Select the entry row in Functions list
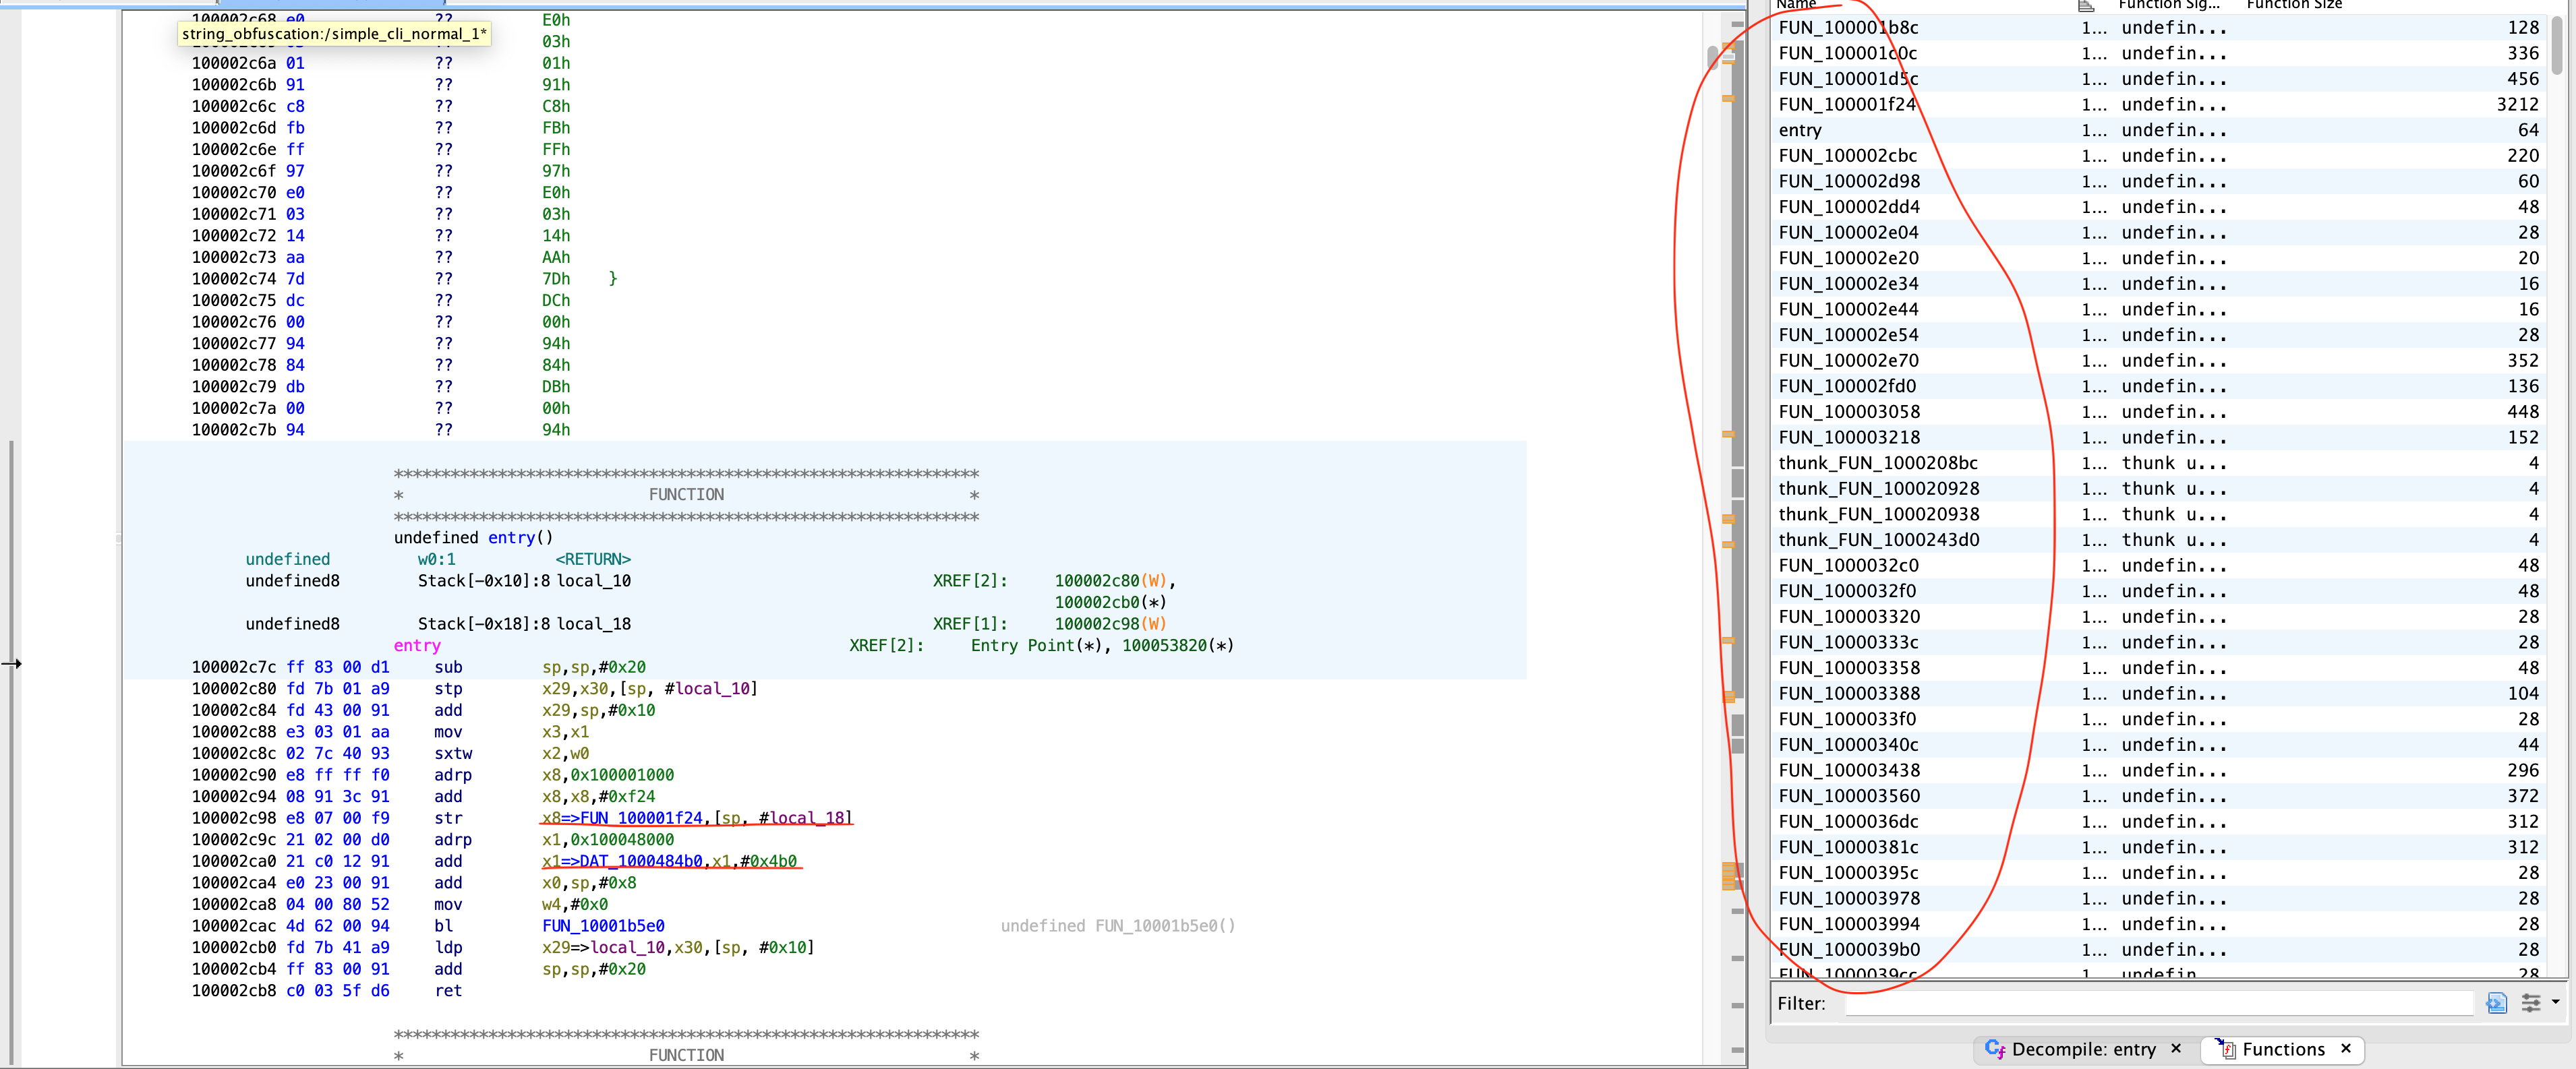 coord(1800,130)
